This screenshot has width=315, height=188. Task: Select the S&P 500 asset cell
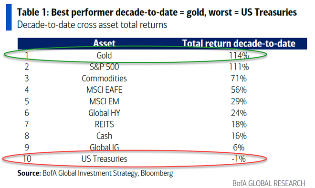coord(104,67)
